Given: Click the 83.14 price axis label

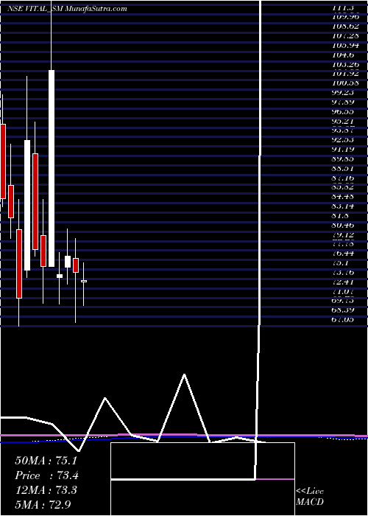Looking at the screenshot, I should click(x=342, y=206).
